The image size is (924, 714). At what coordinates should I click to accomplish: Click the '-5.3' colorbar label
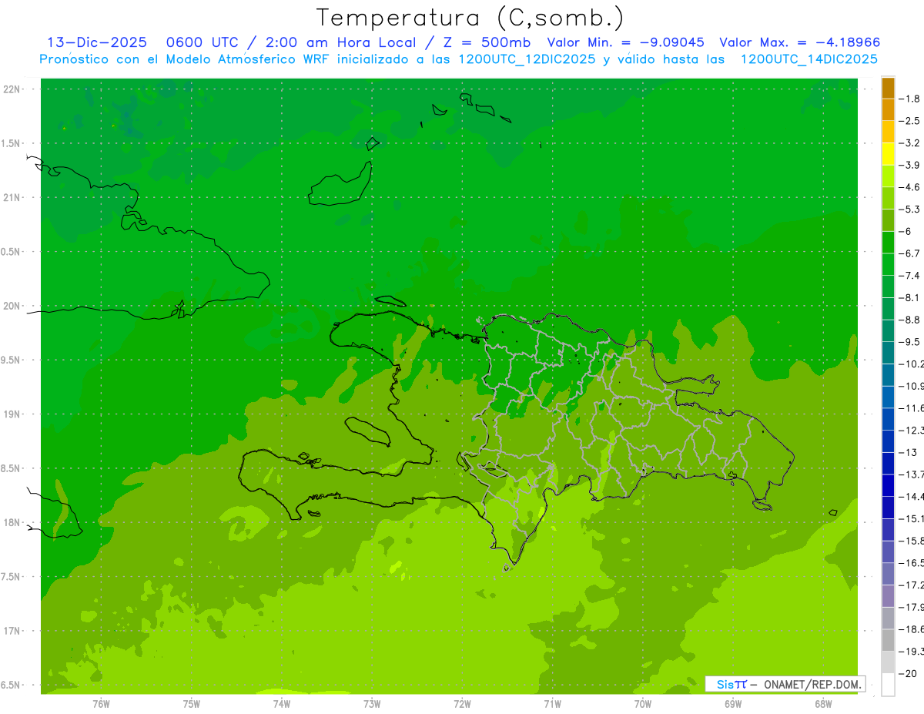pyautogui.click(x=911, y=209)
